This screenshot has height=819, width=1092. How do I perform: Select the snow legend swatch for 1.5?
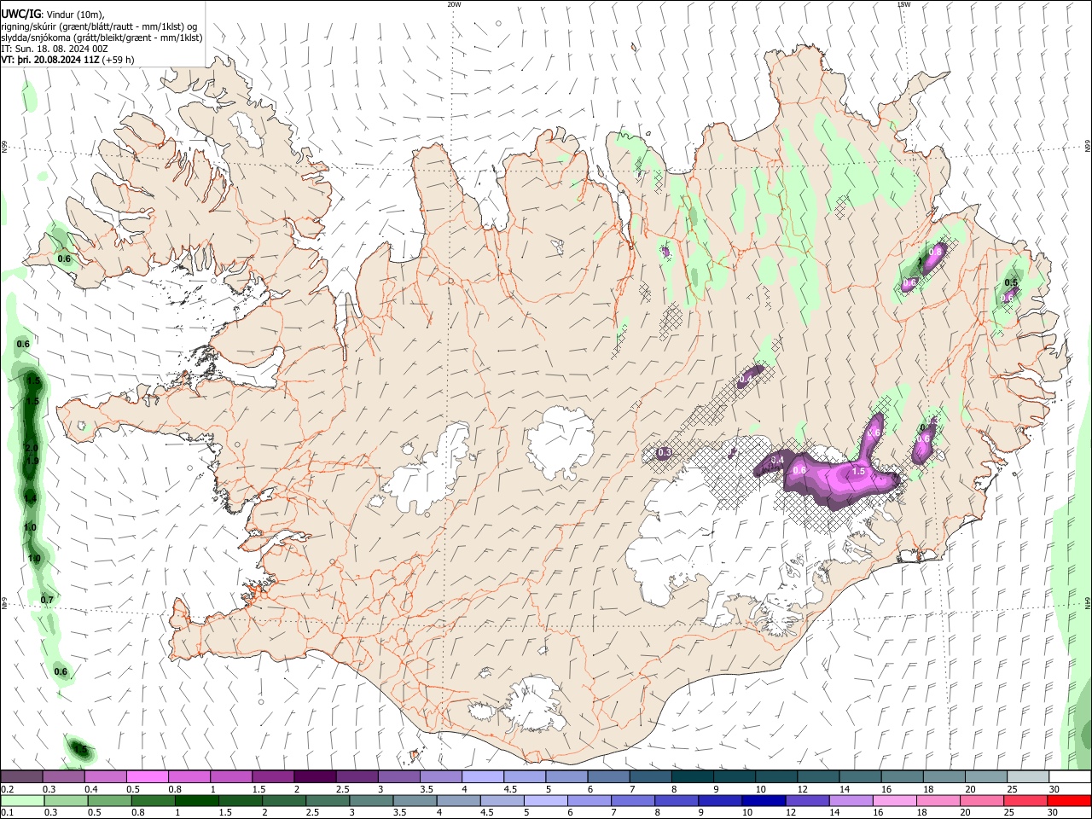pos(273,777)
